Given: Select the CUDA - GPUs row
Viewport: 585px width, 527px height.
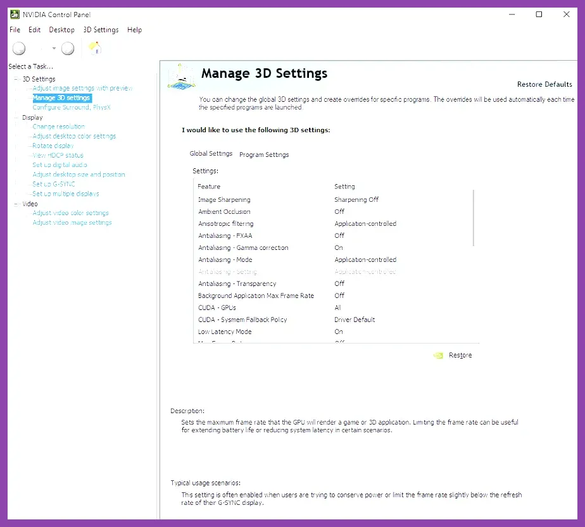Looking at the screenshot, I should pos(333,308).
